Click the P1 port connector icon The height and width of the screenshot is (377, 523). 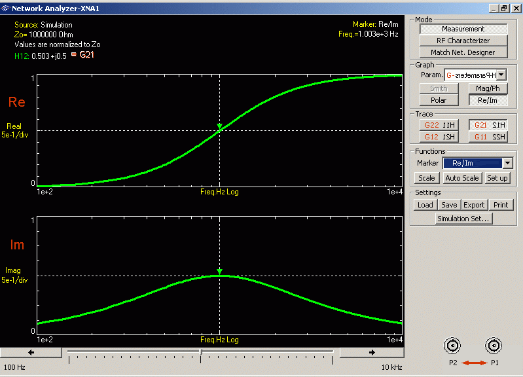pyautogui.click(x=494, y=346)
